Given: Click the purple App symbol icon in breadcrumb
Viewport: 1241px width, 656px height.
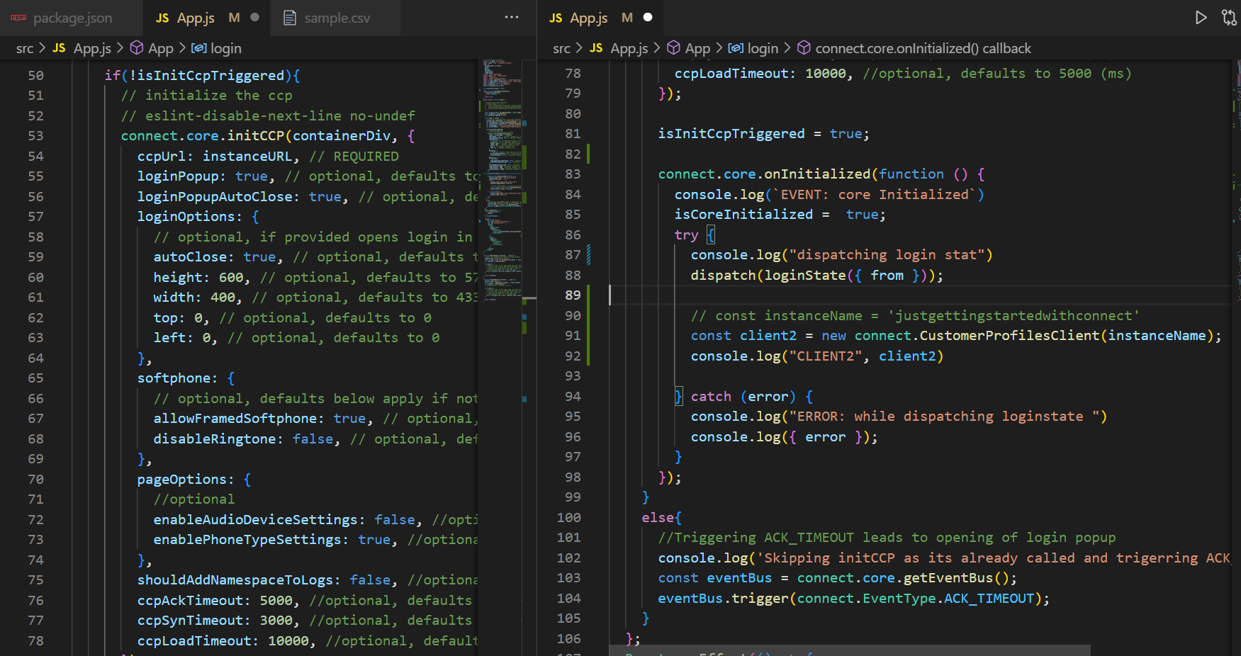Looking at the screenshot, I should coord(136,47).
